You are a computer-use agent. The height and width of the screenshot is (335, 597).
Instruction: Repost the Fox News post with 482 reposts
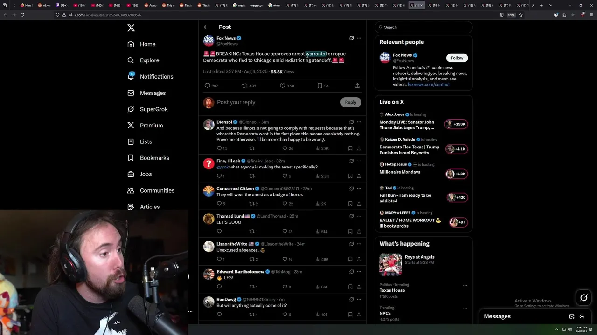249,86
